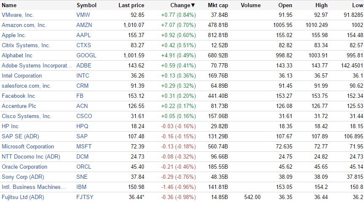This screenshot has width=364, height=202.
Task: Click the ADBE symbol link
Action: (84, 65)
